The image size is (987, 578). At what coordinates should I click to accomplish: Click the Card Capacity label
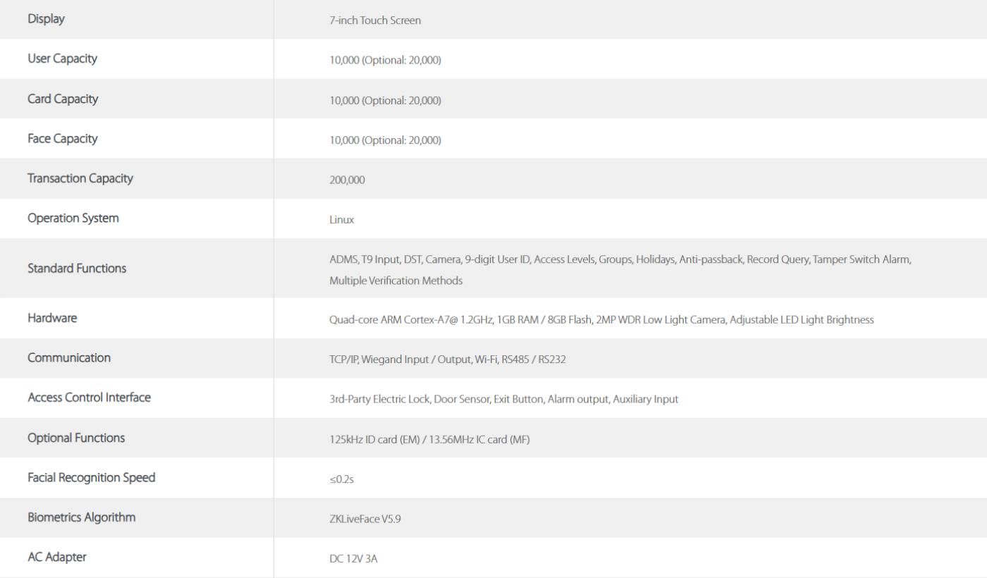pos(63,99)
